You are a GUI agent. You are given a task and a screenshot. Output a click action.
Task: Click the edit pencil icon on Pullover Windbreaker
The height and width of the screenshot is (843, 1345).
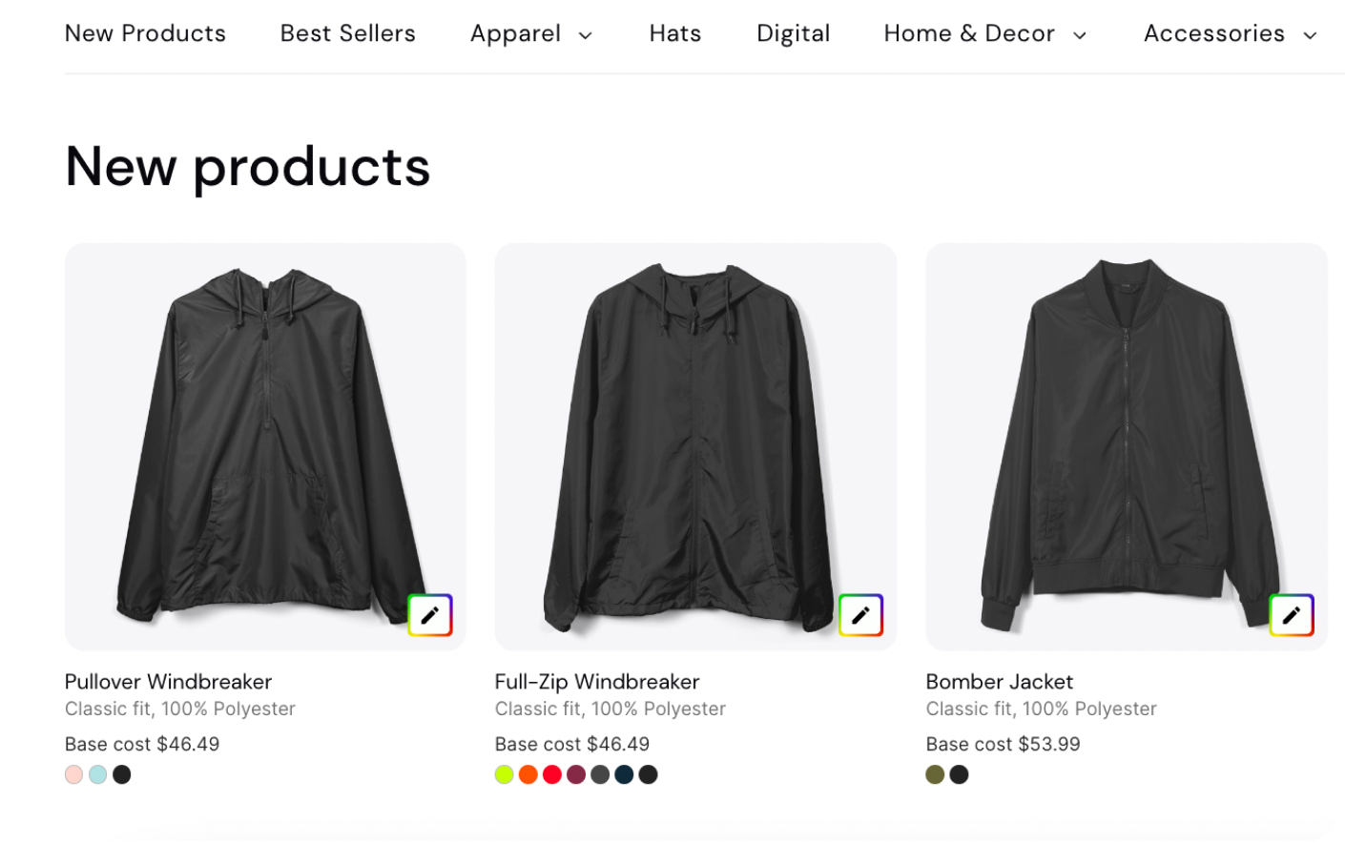click(x=430, y=614)
